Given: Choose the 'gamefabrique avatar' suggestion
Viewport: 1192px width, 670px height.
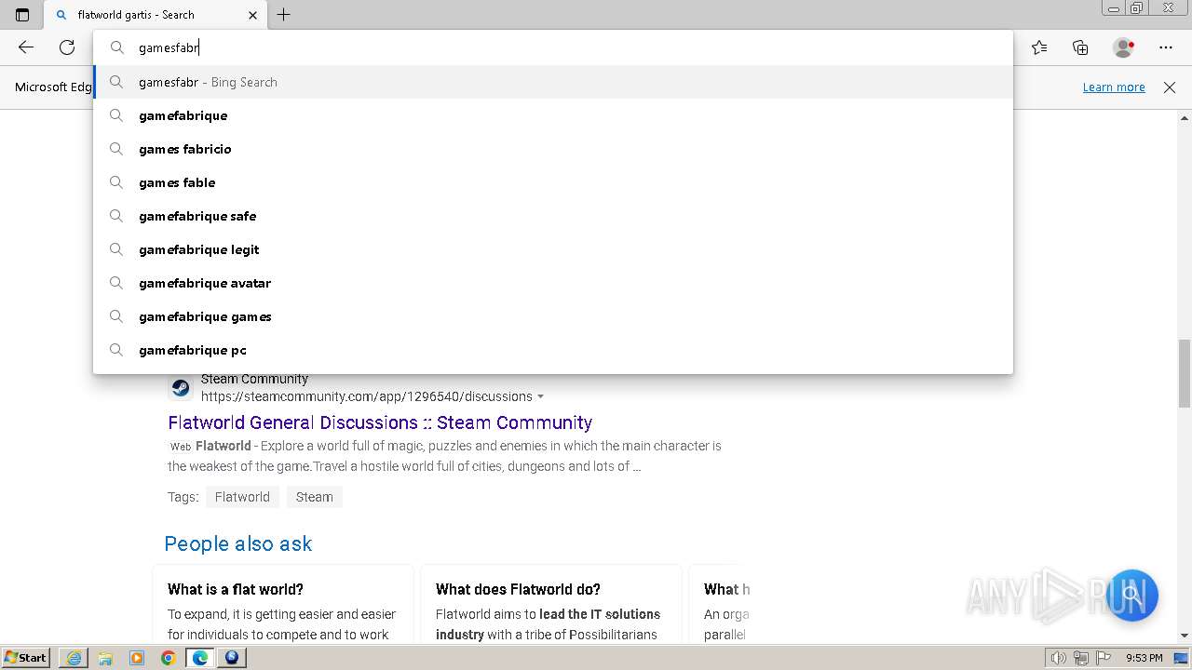Looking at the screenshot, I should [553, 283].
